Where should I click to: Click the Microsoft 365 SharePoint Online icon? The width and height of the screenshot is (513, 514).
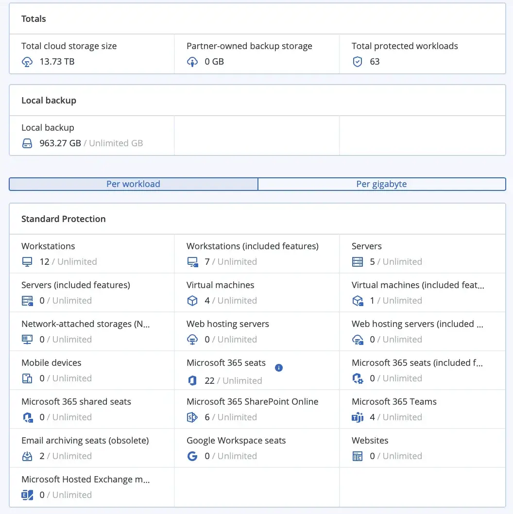(x=192, y=418)
